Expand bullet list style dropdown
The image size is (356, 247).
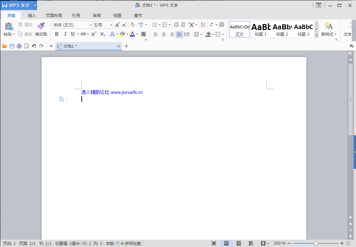pyautogui.click(x=159, y=25)
